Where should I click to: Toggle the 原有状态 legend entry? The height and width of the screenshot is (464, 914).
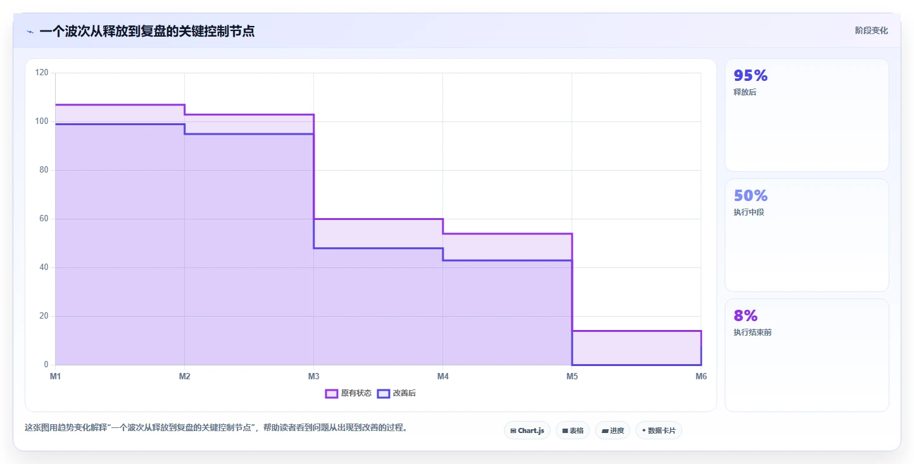pos(348,393)
